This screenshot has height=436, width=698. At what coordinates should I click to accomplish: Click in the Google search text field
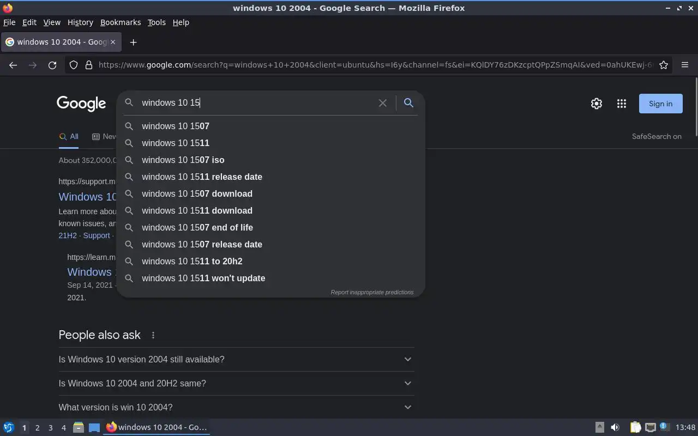(x=256, y=102)
